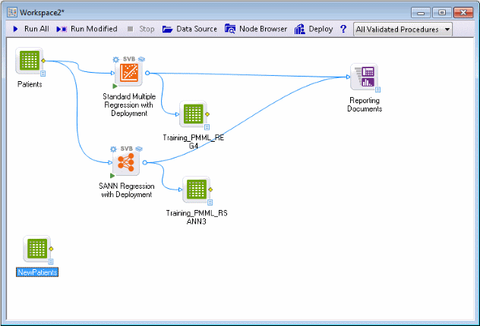
Task: Run the SANN Regression node green arrow
Action: pos(112,176)
